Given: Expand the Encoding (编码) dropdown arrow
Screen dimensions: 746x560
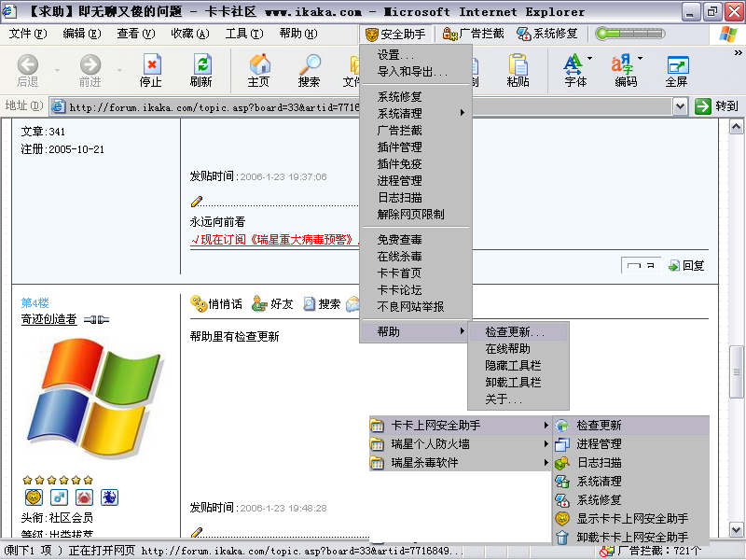Looking at the screenshot, I should tap(641, 58).
